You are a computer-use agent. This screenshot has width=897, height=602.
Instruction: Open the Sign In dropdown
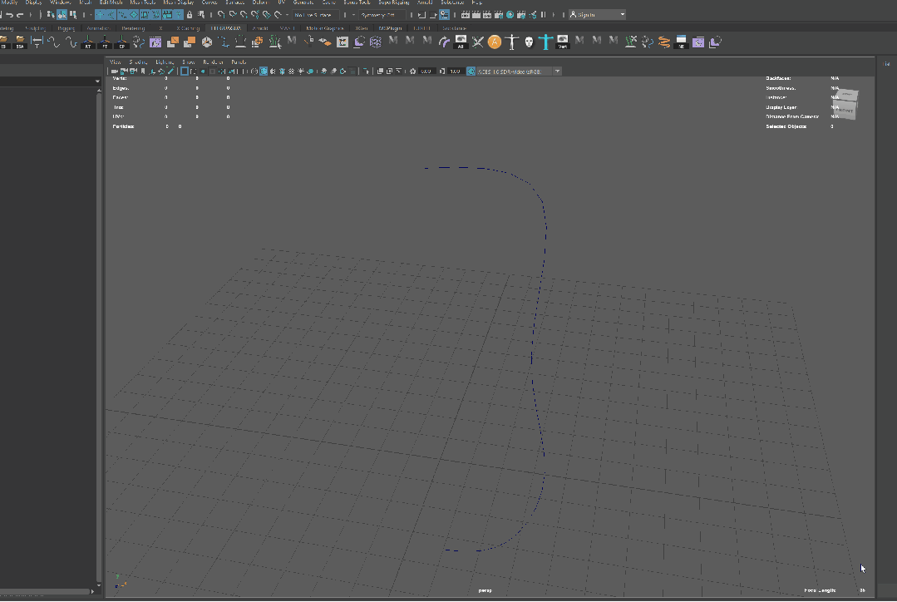[597, 15]
